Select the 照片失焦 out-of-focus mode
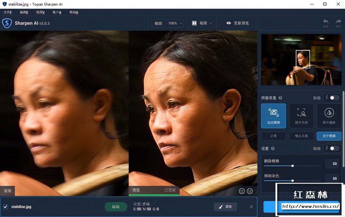Screen dimensions: 345x217 point(301,116)
